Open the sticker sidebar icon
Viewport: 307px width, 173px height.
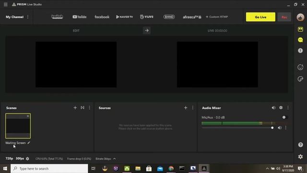click(x=300, y=79)
